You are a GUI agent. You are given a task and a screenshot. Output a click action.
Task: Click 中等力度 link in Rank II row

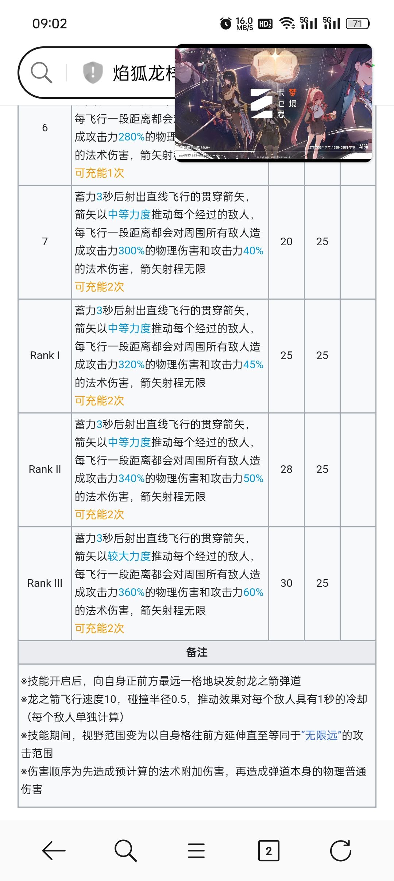point(129,442)
